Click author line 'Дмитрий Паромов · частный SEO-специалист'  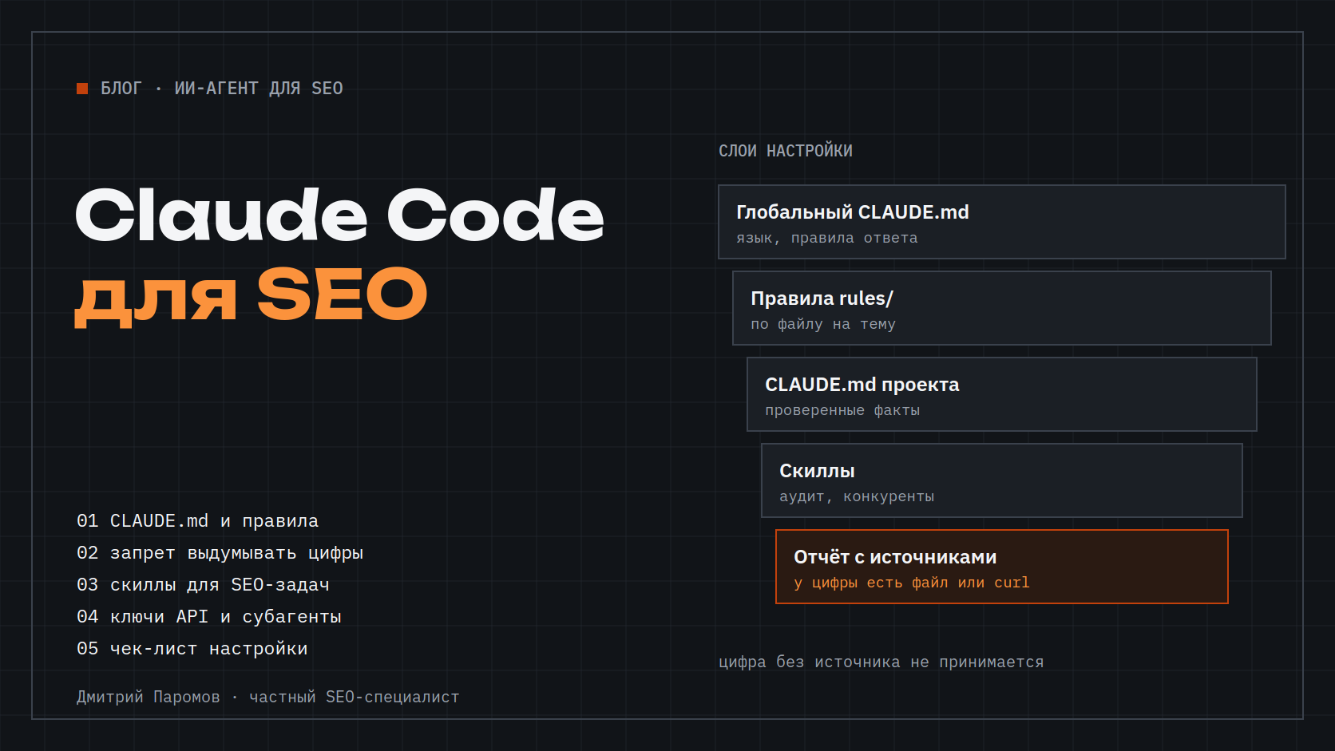click(268, 697)
